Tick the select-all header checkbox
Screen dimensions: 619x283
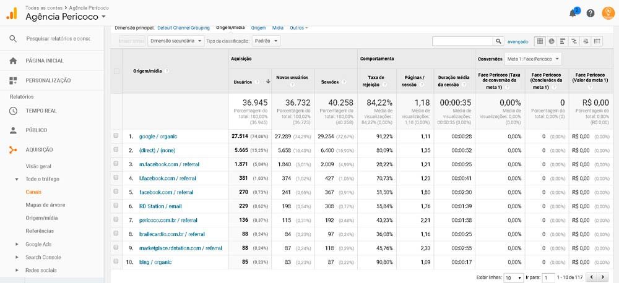click(x=116, y=71)
